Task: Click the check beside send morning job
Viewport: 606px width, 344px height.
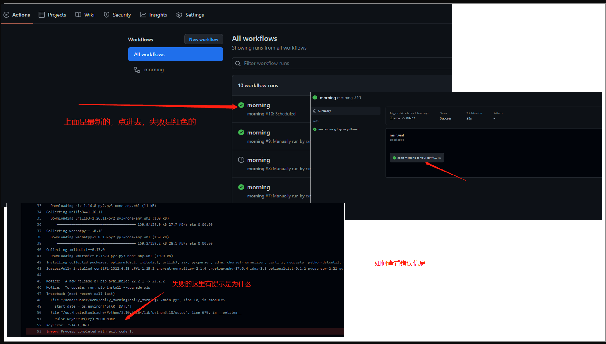Action: point(315,129)
